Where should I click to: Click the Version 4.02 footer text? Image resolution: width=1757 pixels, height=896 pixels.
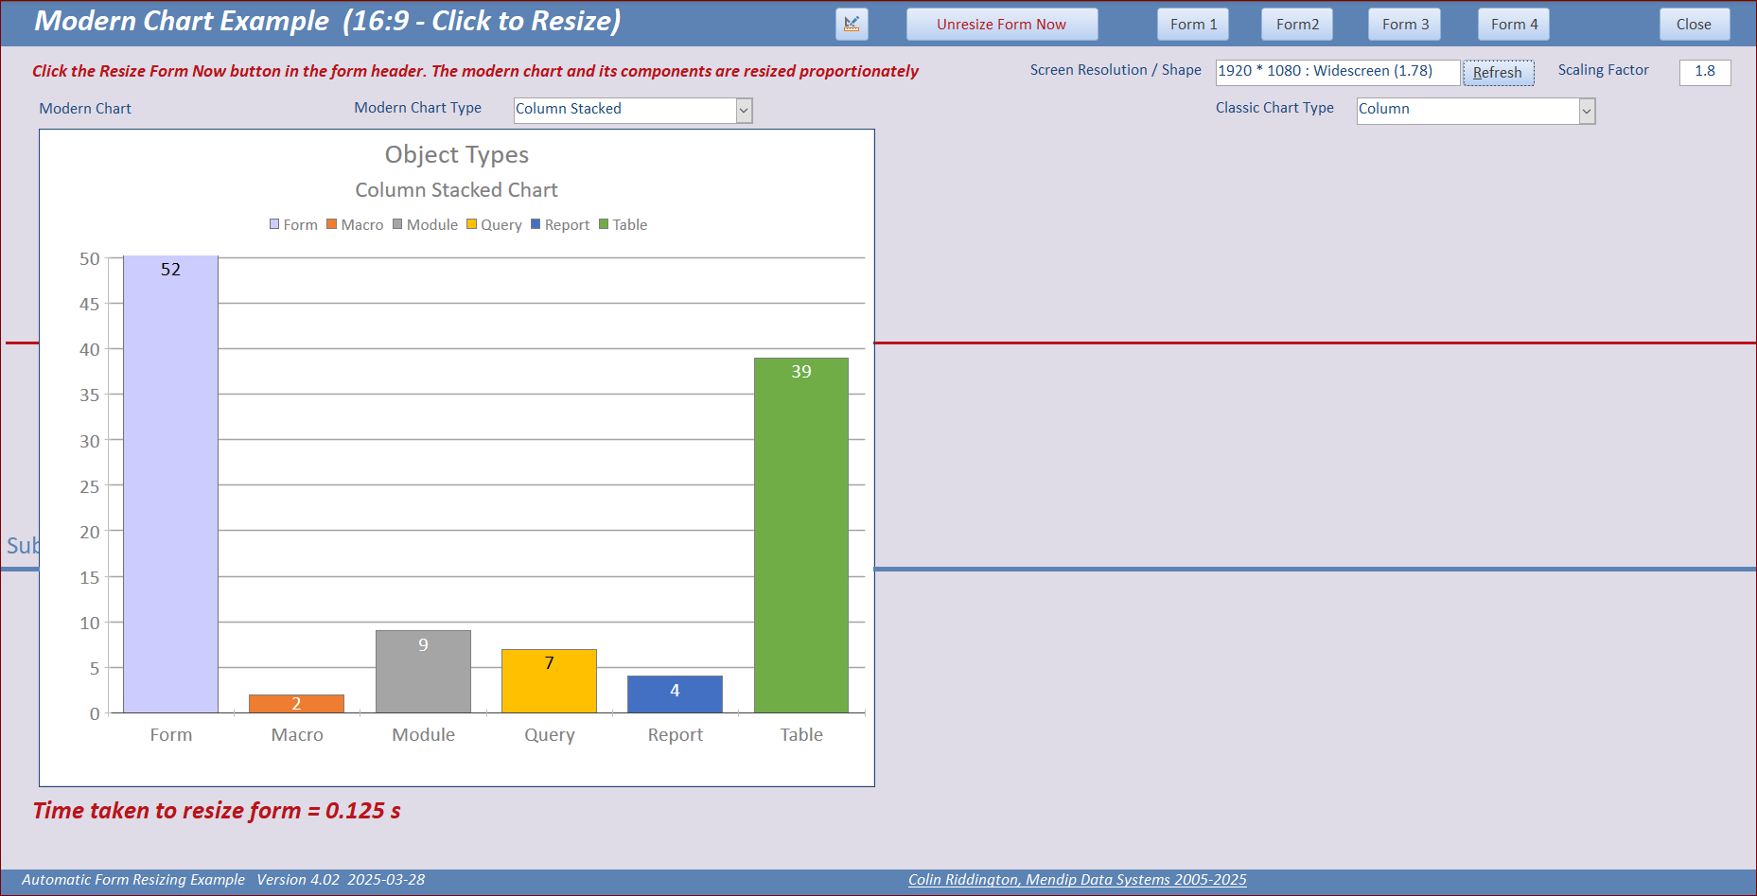[298, 880]
